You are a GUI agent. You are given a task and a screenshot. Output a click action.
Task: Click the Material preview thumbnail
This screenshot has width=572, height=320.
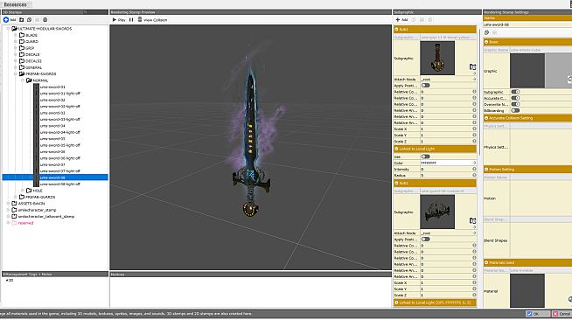tap(527, 291)
